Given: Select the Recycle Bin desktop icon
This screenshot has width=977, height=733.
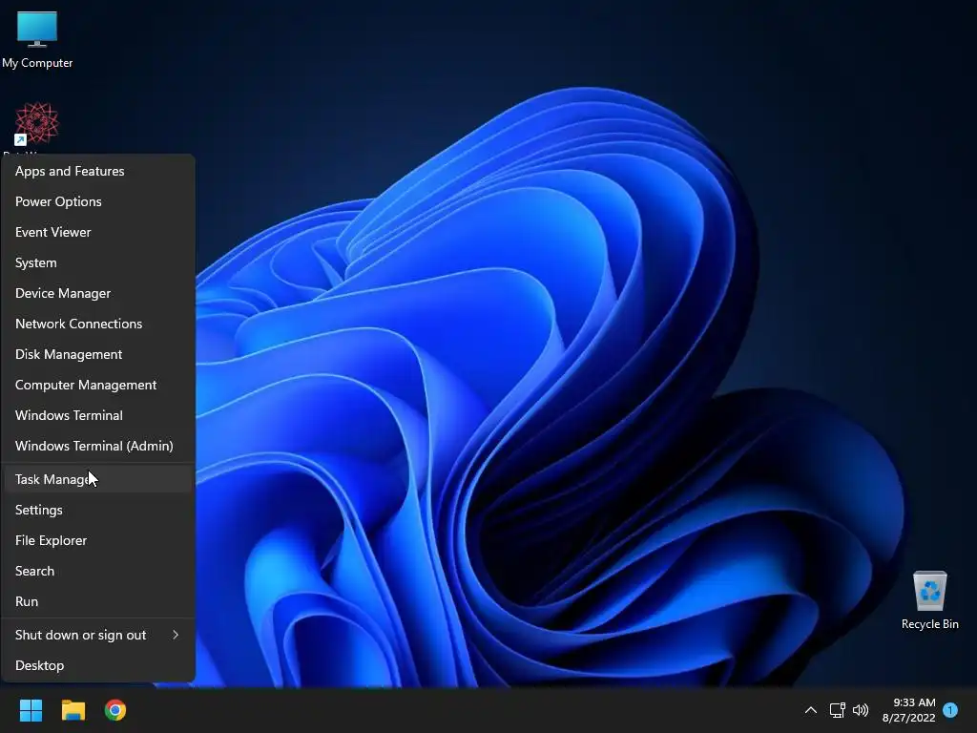Looking at the screenshot, I should 929,600.
